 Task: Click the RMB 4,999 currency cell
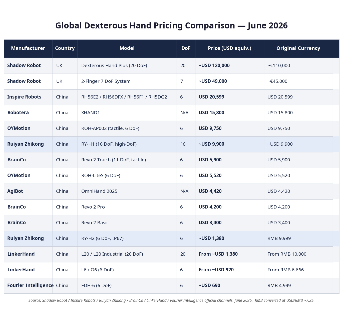pos(298,286)
